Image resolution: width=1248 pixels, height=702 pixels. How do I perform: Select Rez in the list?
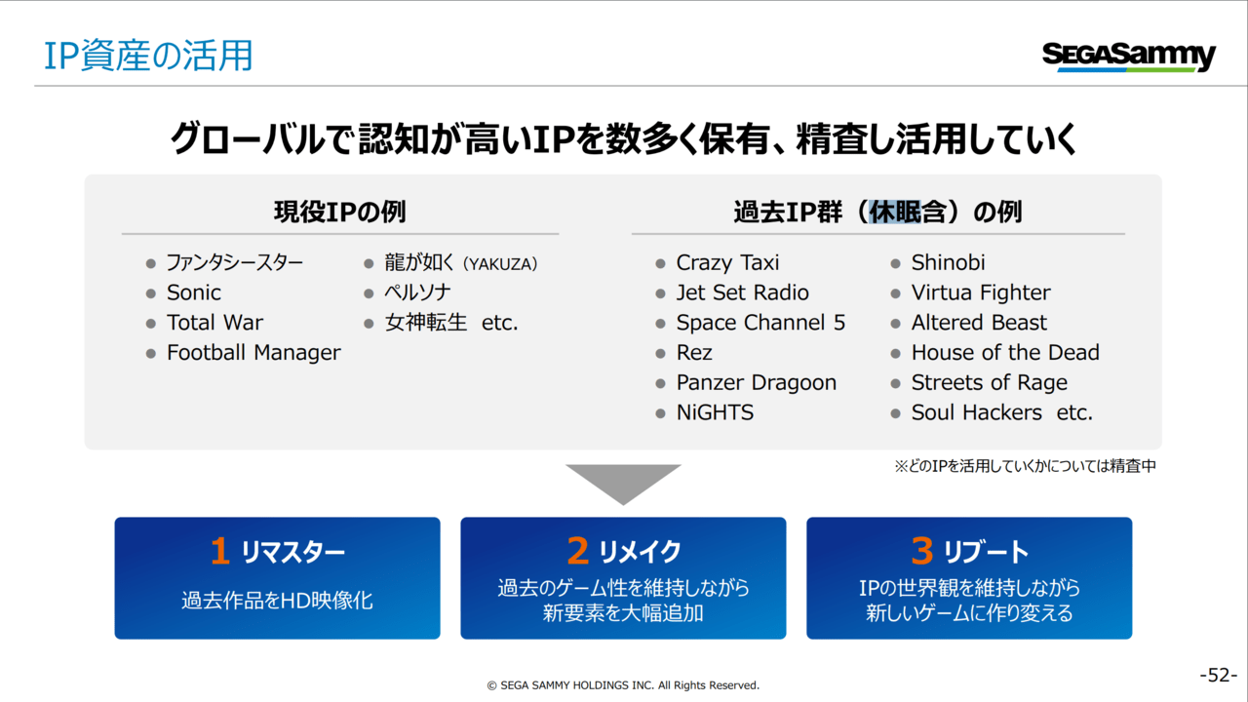(x=694, y=353)
